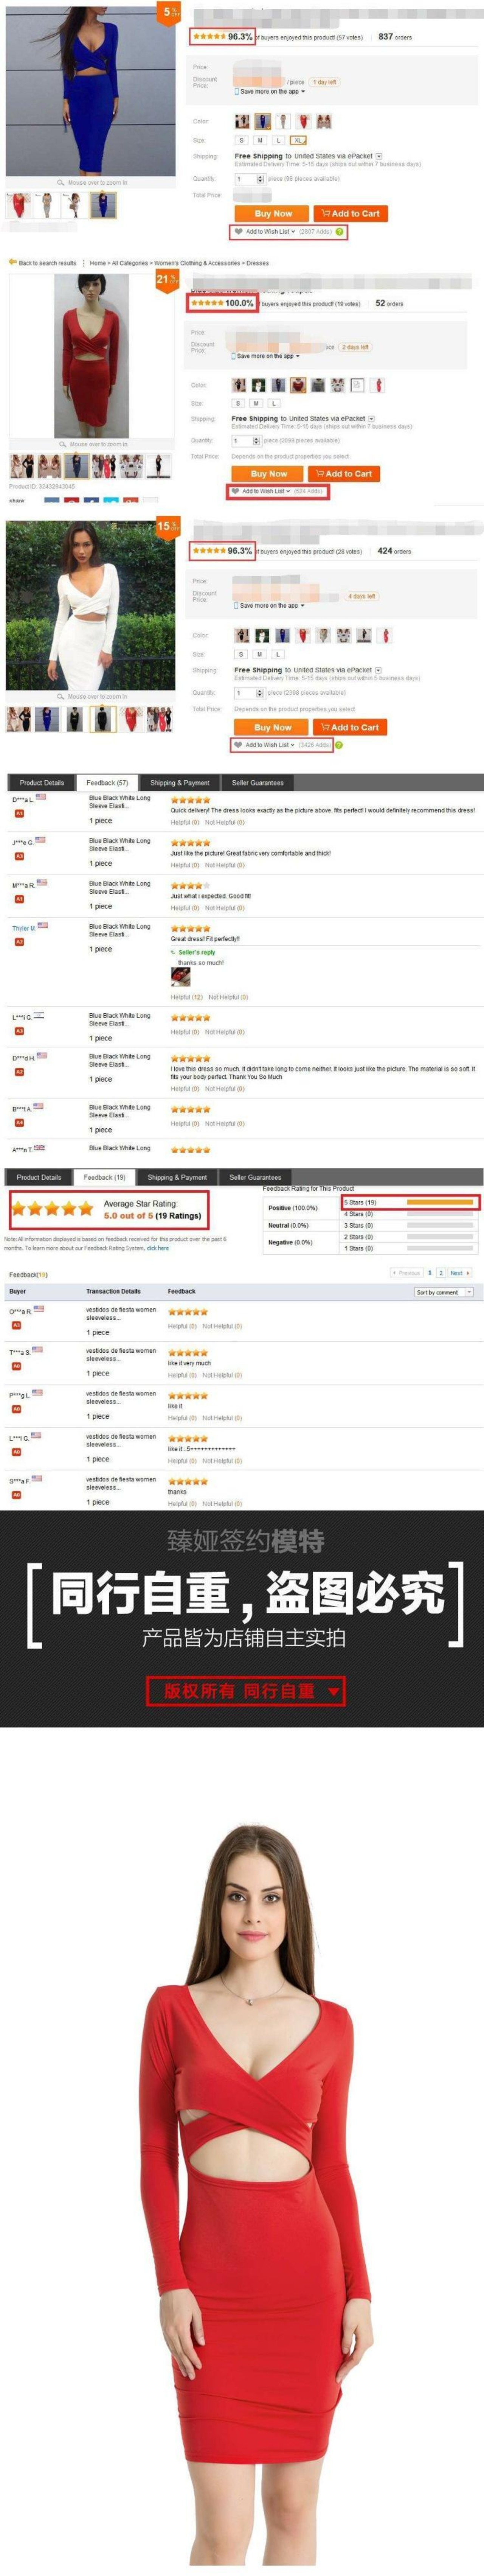This screenshot has height=2576, width=484.
Task: Click the star rating above "like it very much"
Action: pyautogui.click(x=188, y=1353)
